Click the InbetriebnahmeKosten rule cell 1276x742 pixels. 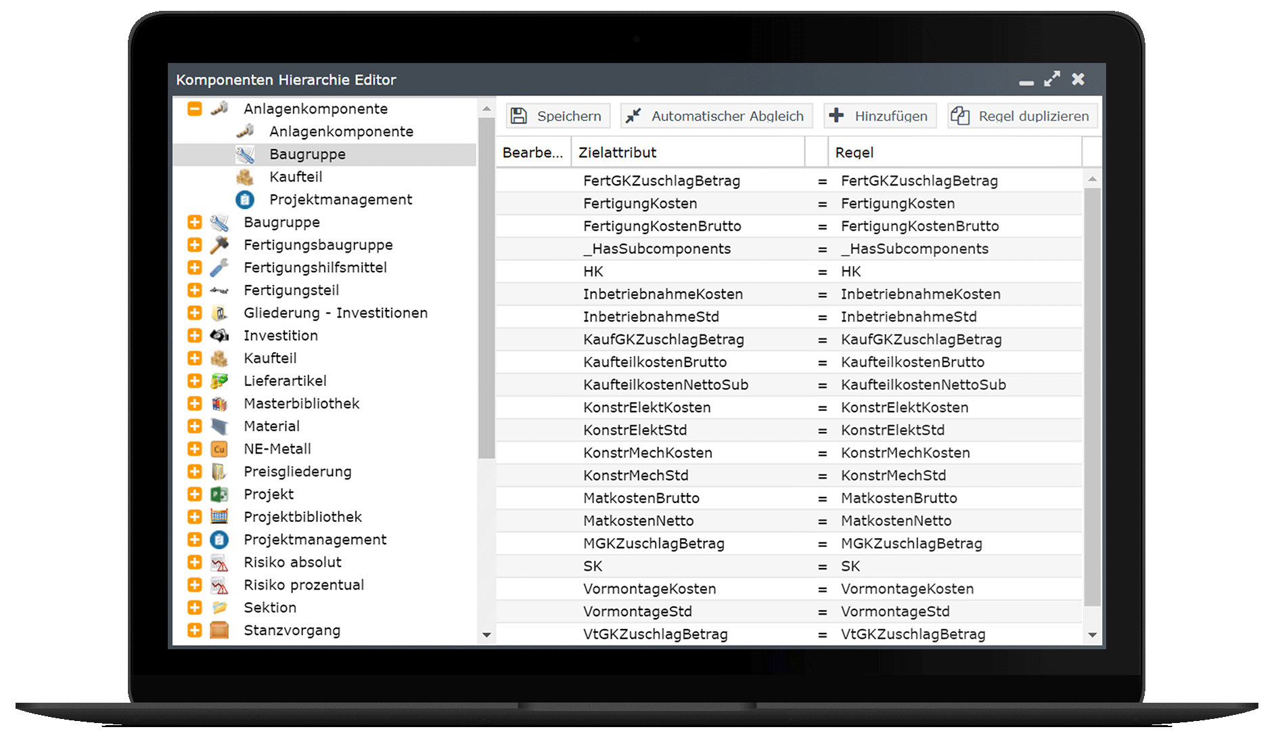pos(920,294)
